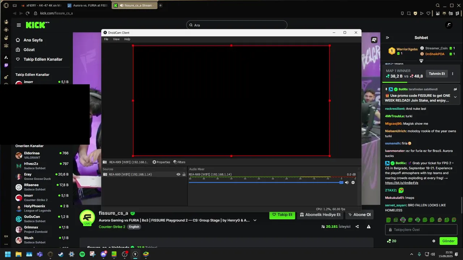Screen dimensions: 463x260
Task: Open snapshot tool in browser toolbar
Action: pyautogui.click(x=409, y=13)
